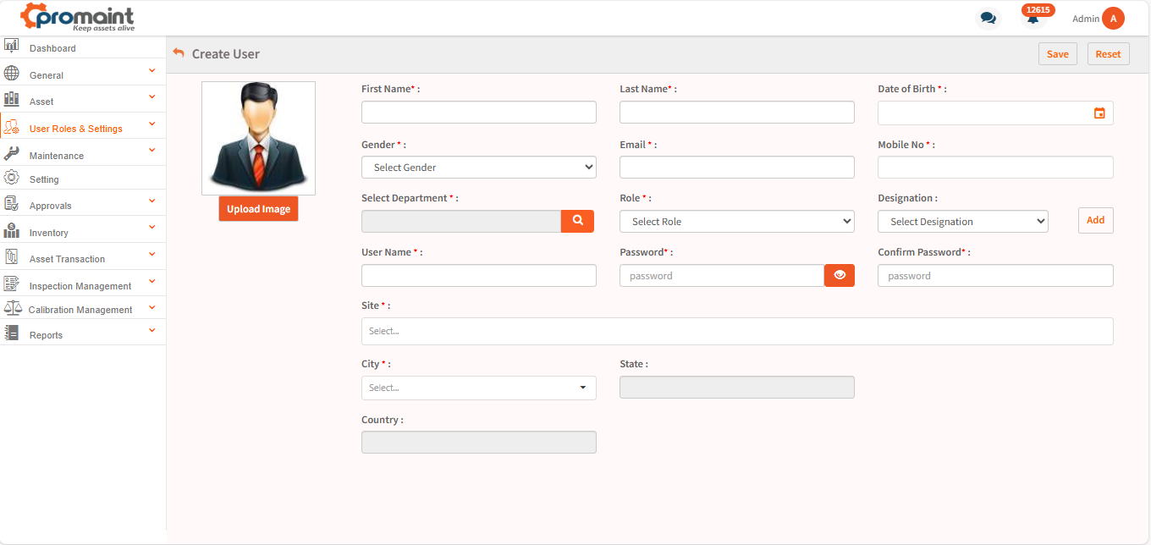Click the back arrow beside Create User
1151x545 pixels.
[x=179, y=52]
